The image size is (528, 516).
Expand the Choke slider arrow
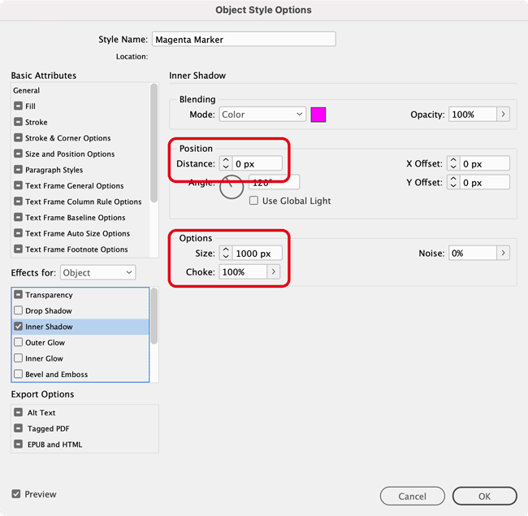point(274,271)
